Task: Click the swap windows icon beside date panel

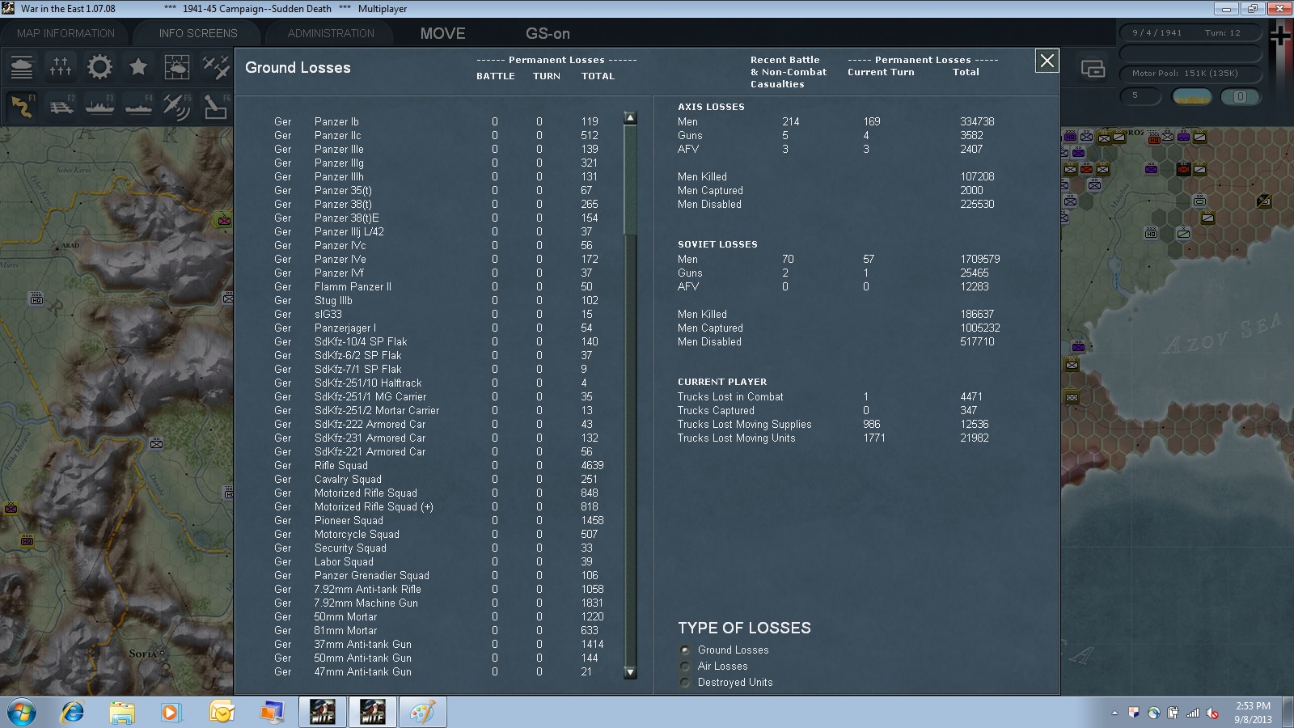Action: (x=1093, y=70)
